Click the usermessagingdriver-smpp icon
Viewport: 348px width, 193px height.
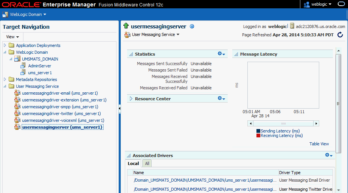pos(17,107)
